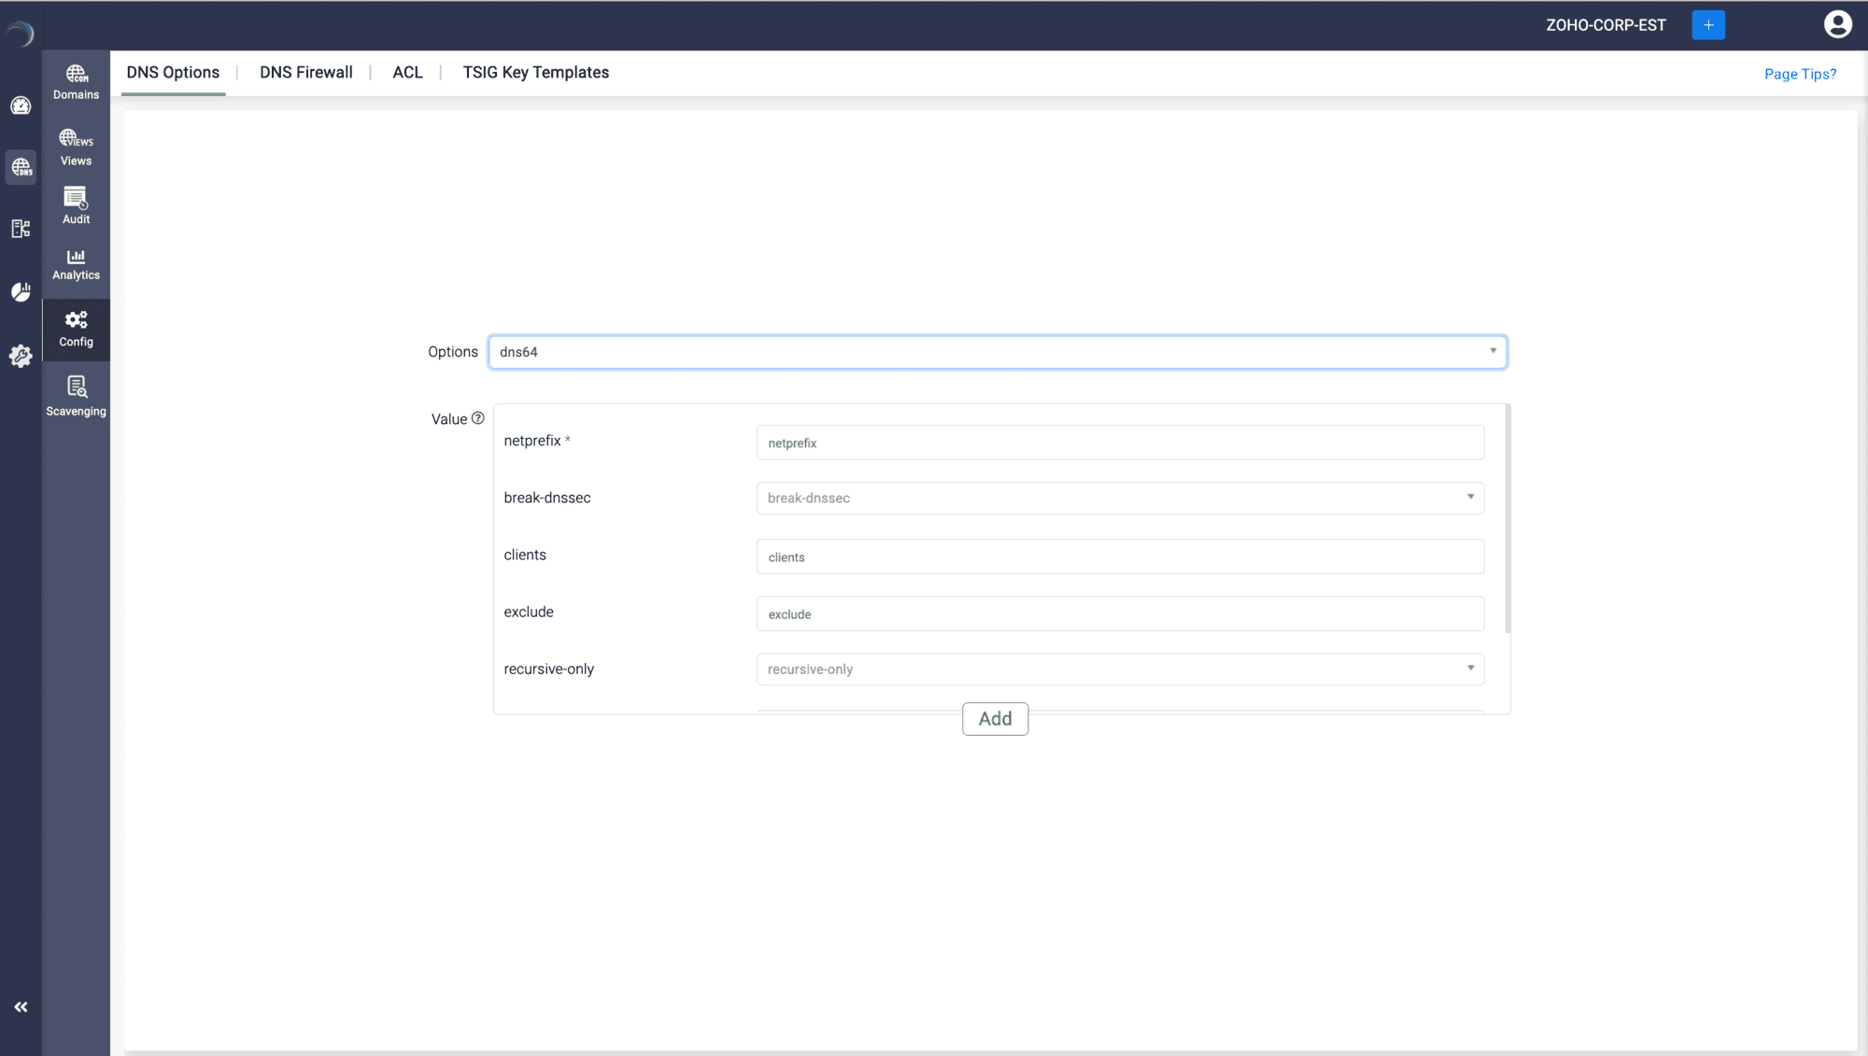The image size is (1868, 1056).
Task: Click the DNS globe module icon
Action: (21, 167)
